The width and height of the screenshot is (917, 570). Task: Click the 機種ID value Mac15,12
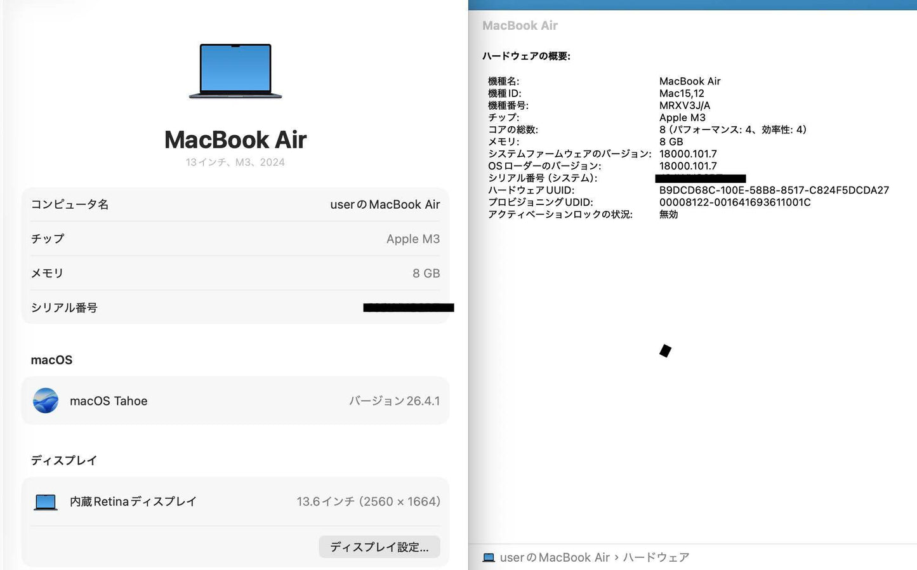point(682,93)
